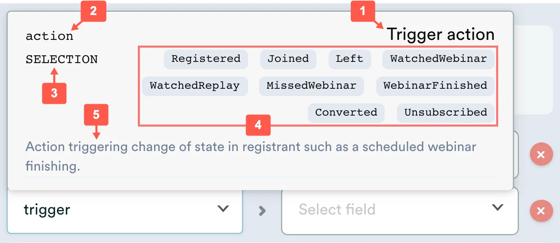
Task: Click red annotation badge number 4
Action: [258, 125]
